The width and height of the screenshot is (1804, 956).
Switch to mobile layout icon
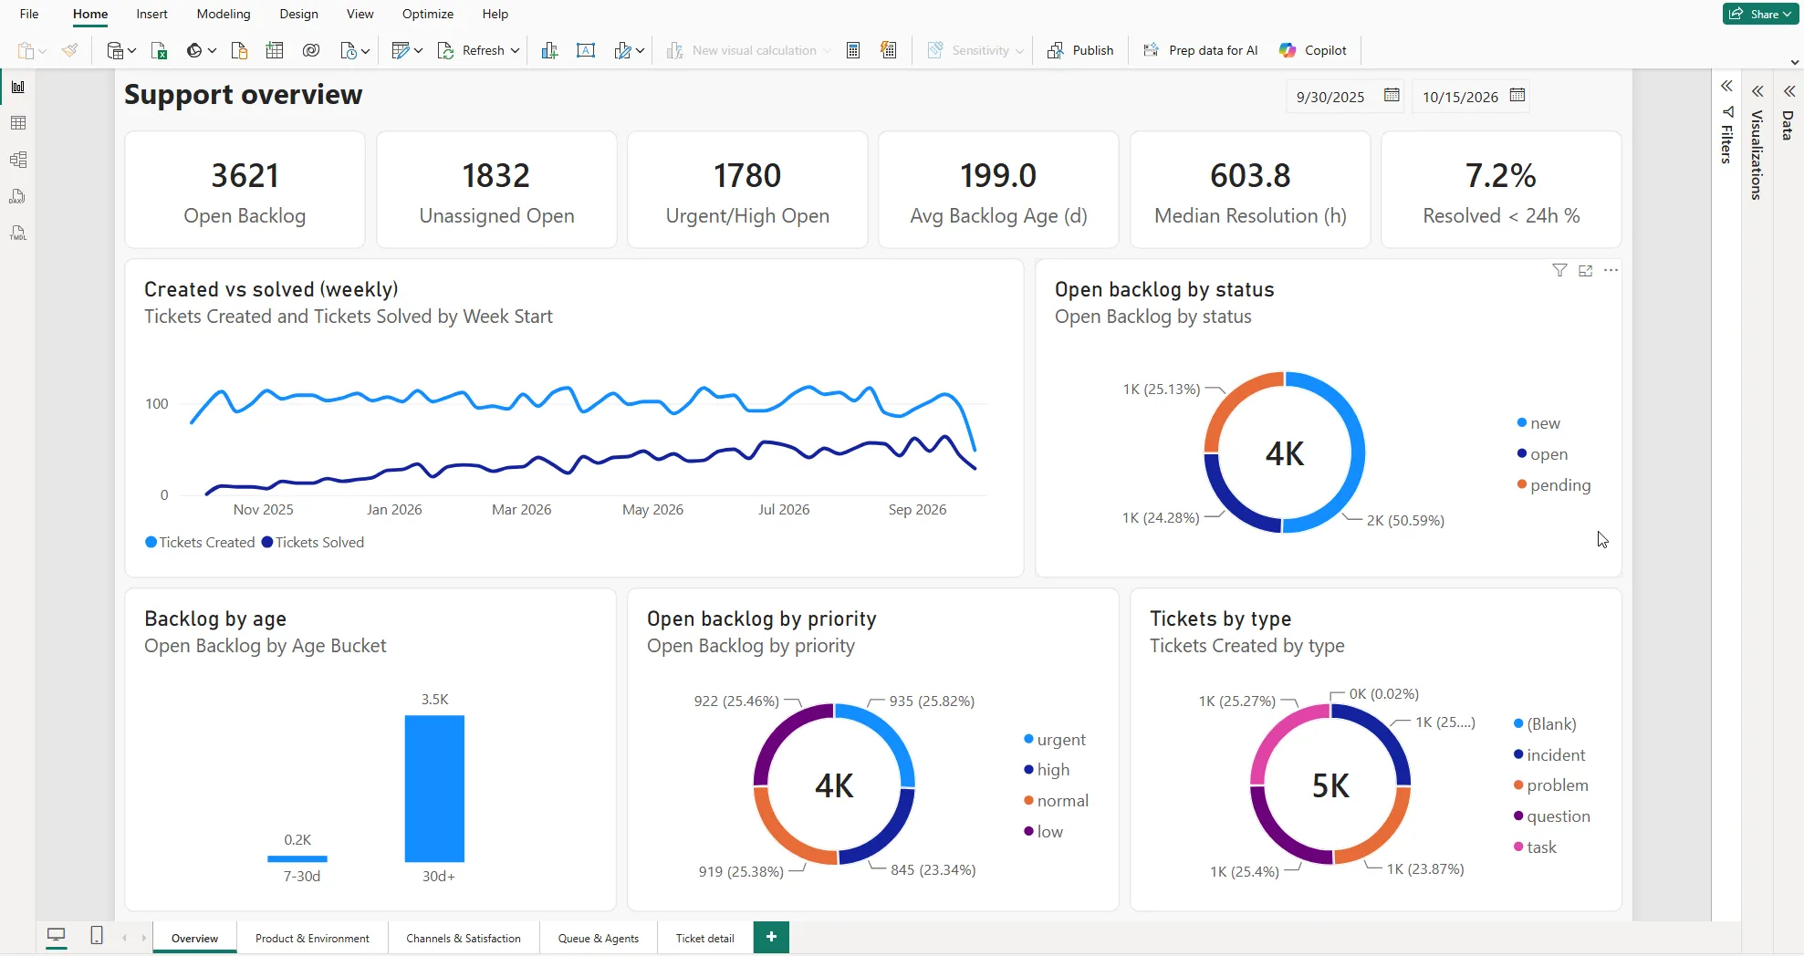pos(97,935)
